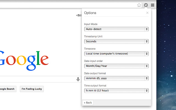Go back with the « Back button

88,103
